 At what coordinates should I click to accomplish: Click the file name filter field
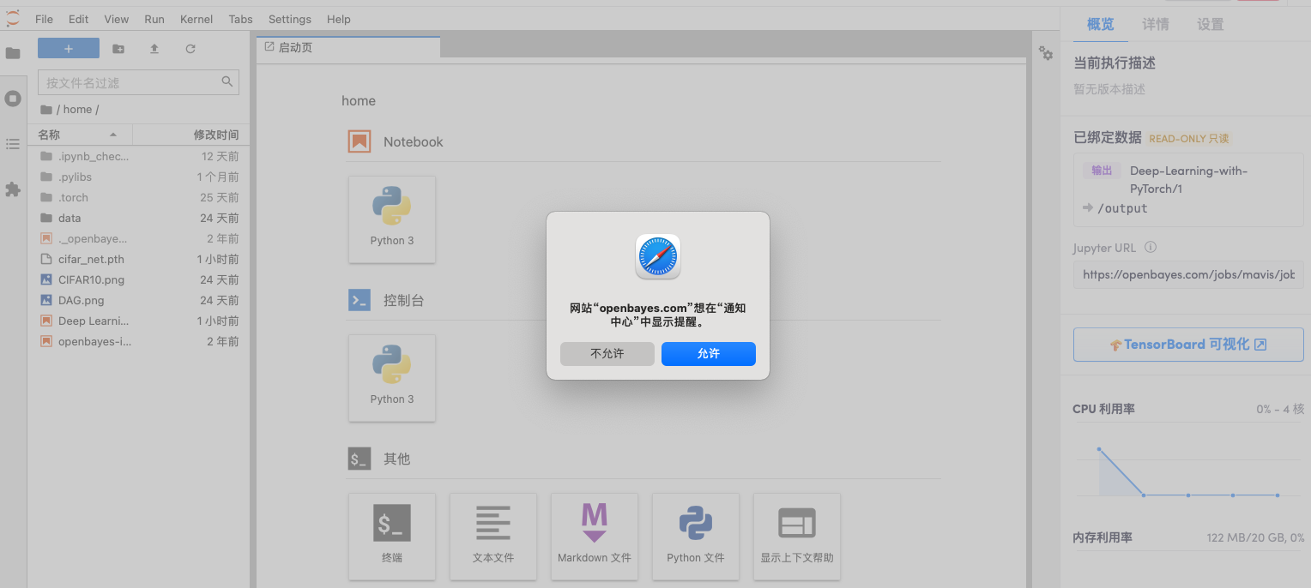coord(130,82)
